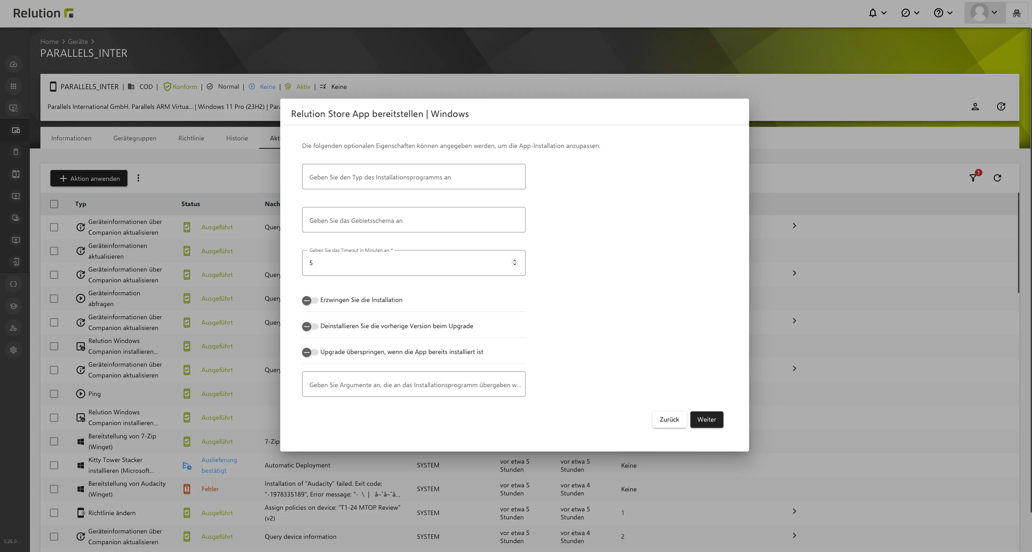Screen dimensions: 1032x552
Task: Enable Deinstallieren vorherige Version beim Upgrade switch
Action: pyautogui.click(x=310, y=327)
